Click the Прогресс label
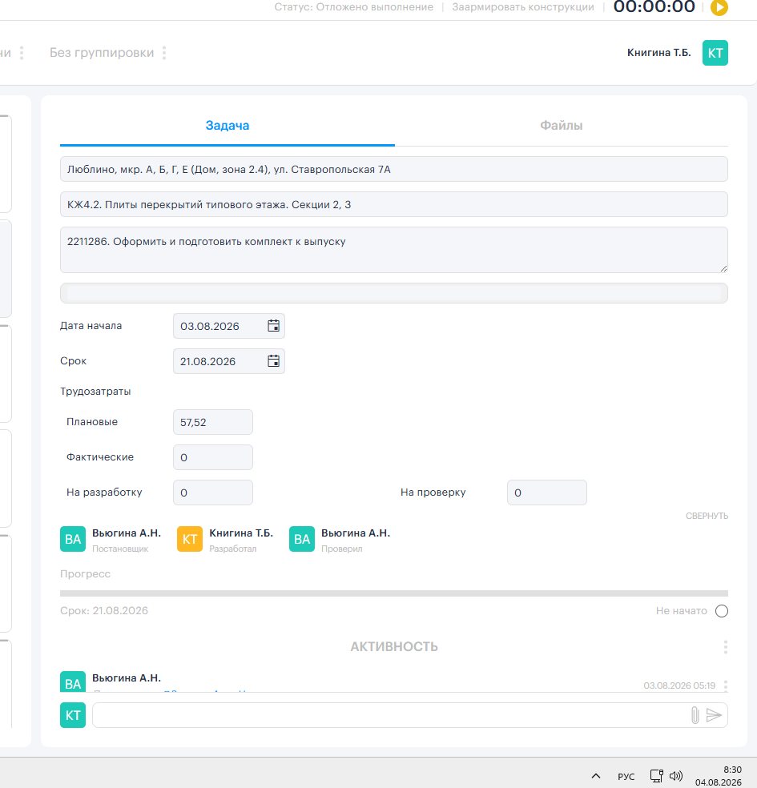The width and height of the screenshot is (757, 788). (85, 574)
